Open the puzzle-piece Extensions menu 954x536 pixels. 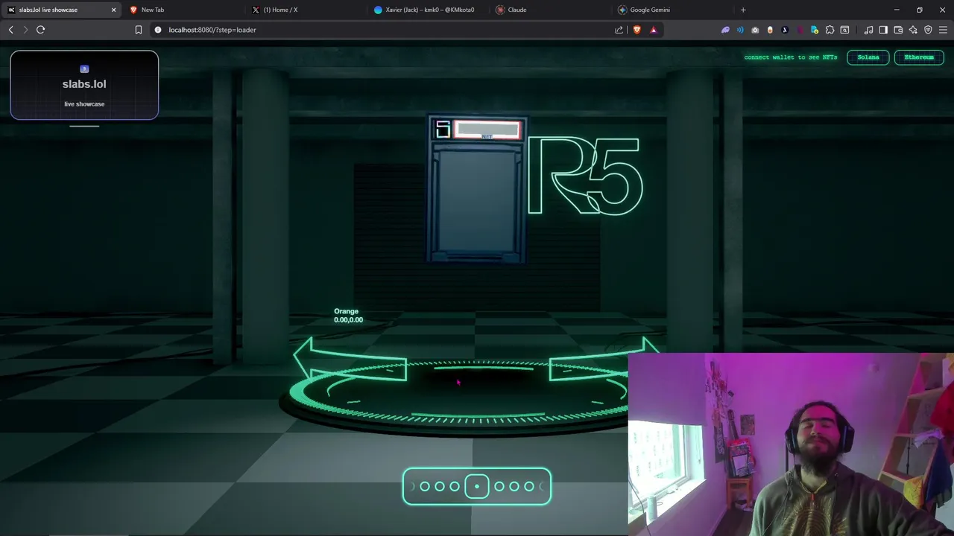[x=830, y=30]
